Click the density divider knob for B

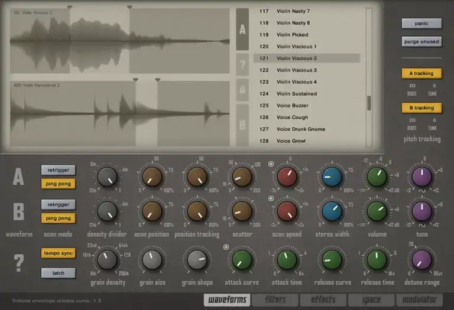pos(107,211)
